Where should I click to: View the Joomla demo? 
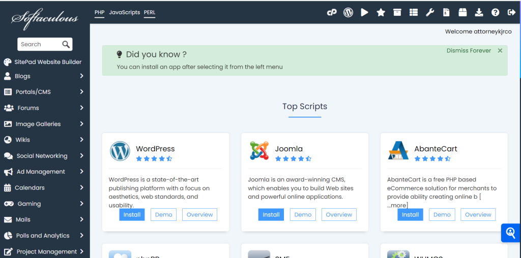click(x=303, y=214)
